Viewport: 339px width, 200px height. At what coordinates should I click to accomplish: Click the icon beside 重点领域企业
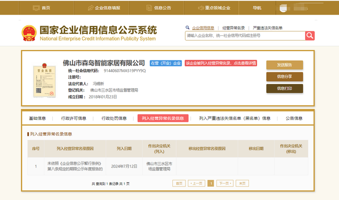[x=201, y=8]
